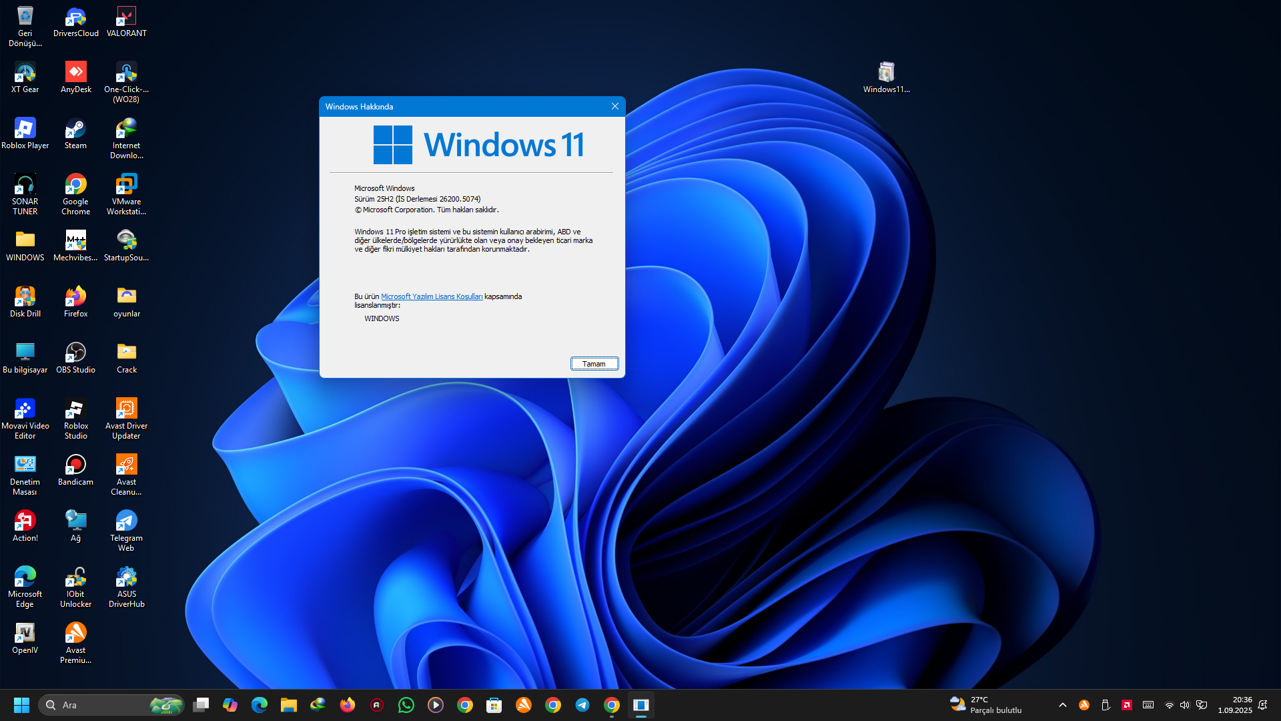This screenshot has width=1281, height=721.
Task: Select the Bandicam desktop shortcut
Action: [x=76, y=471]
